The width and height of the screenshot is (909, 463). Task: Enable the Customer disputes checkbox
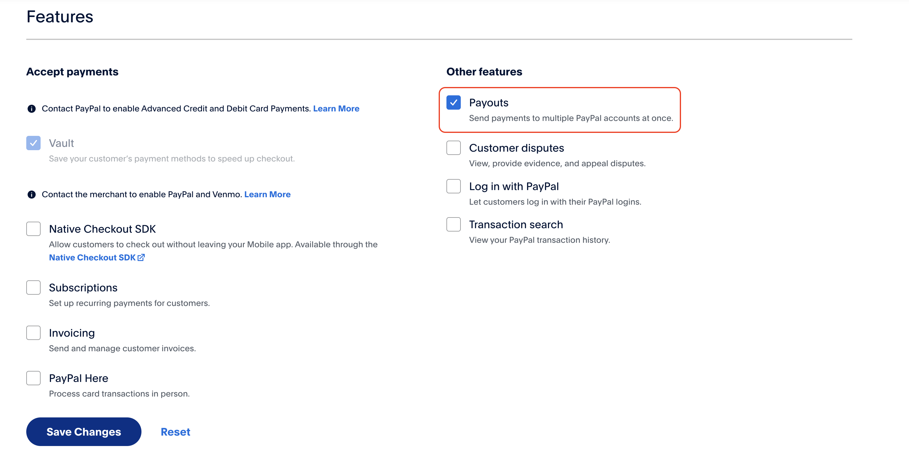coord(453,148)
